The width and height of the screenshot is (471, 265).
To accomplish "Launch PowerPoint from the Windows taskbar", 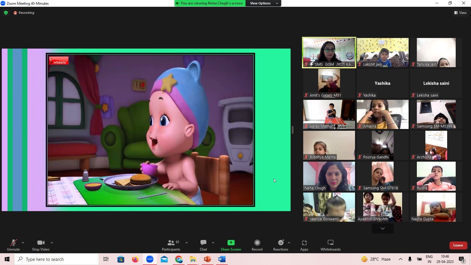I will coord(208,259).
